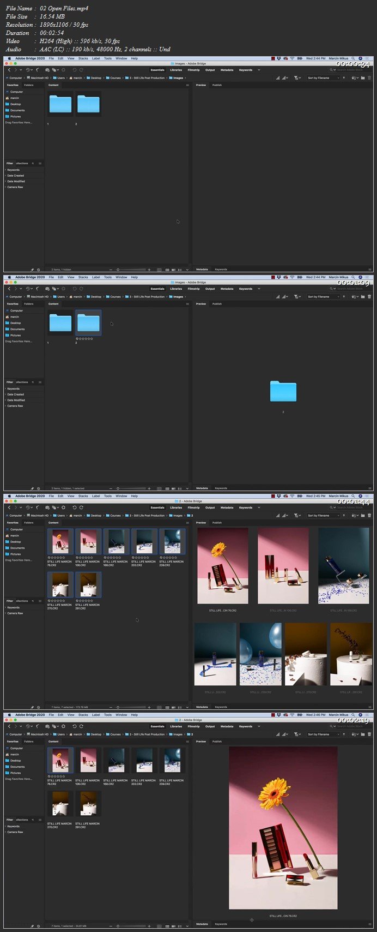Click thumbnail size slider in the 00:01:44 frame

pyautogui.click(x=132, y=707)
